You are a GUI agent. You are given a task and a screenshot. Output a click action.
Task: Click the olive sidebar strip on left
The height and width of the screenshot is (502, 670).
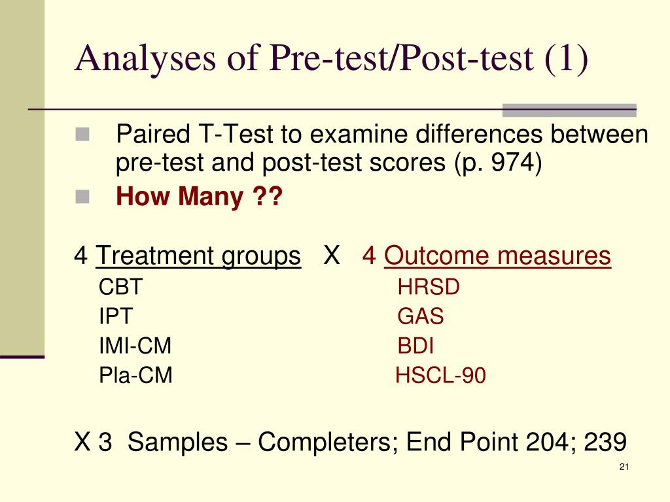coord(22,177)
